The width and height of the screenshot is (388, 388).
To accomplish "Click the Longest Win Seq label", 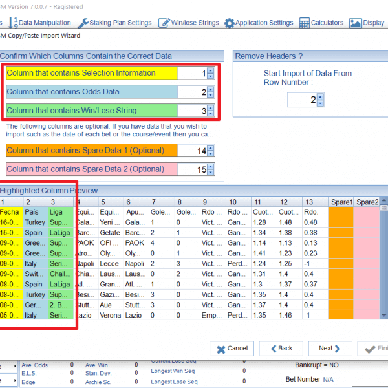I will [173, 371].
